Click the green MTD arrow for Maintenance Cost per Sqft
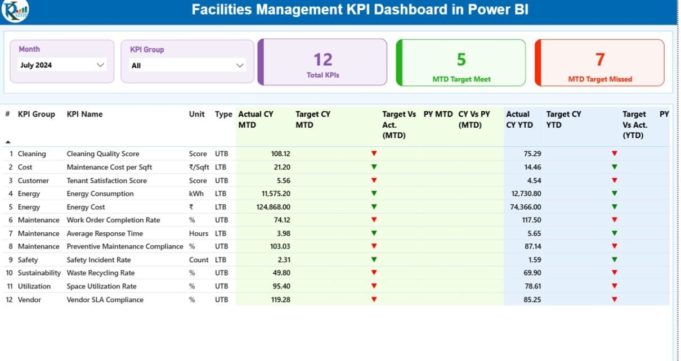Screen dimensions: 681x361 pos(374,167)
